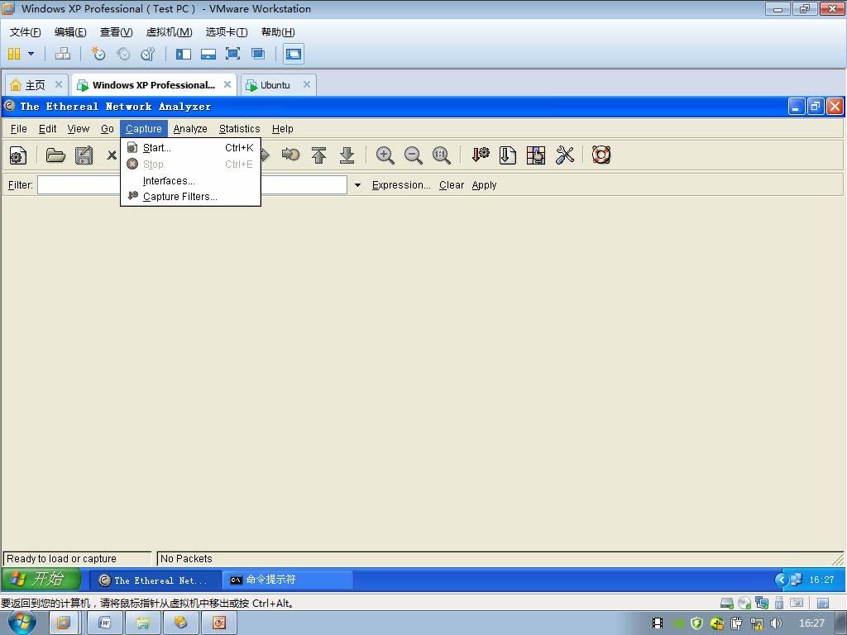
Task: Click the X Close-capture-file toolbar icon
Action: pyautogui.click(x=112, y=155)
